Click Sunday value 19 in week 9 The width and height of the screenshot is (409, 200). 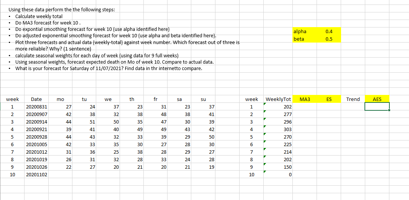tap(203, 167)
